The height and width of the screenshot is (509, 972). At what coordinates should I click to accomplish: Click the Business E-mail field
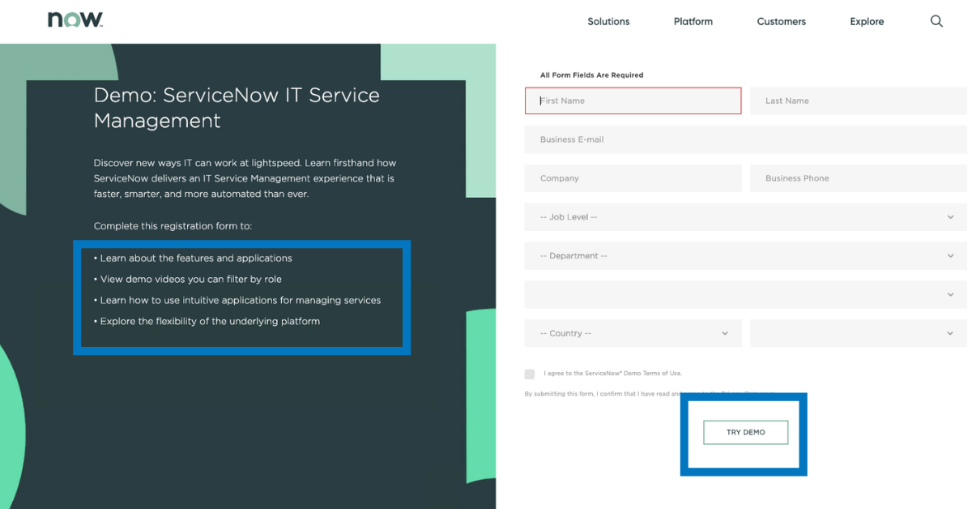[746, 139]
